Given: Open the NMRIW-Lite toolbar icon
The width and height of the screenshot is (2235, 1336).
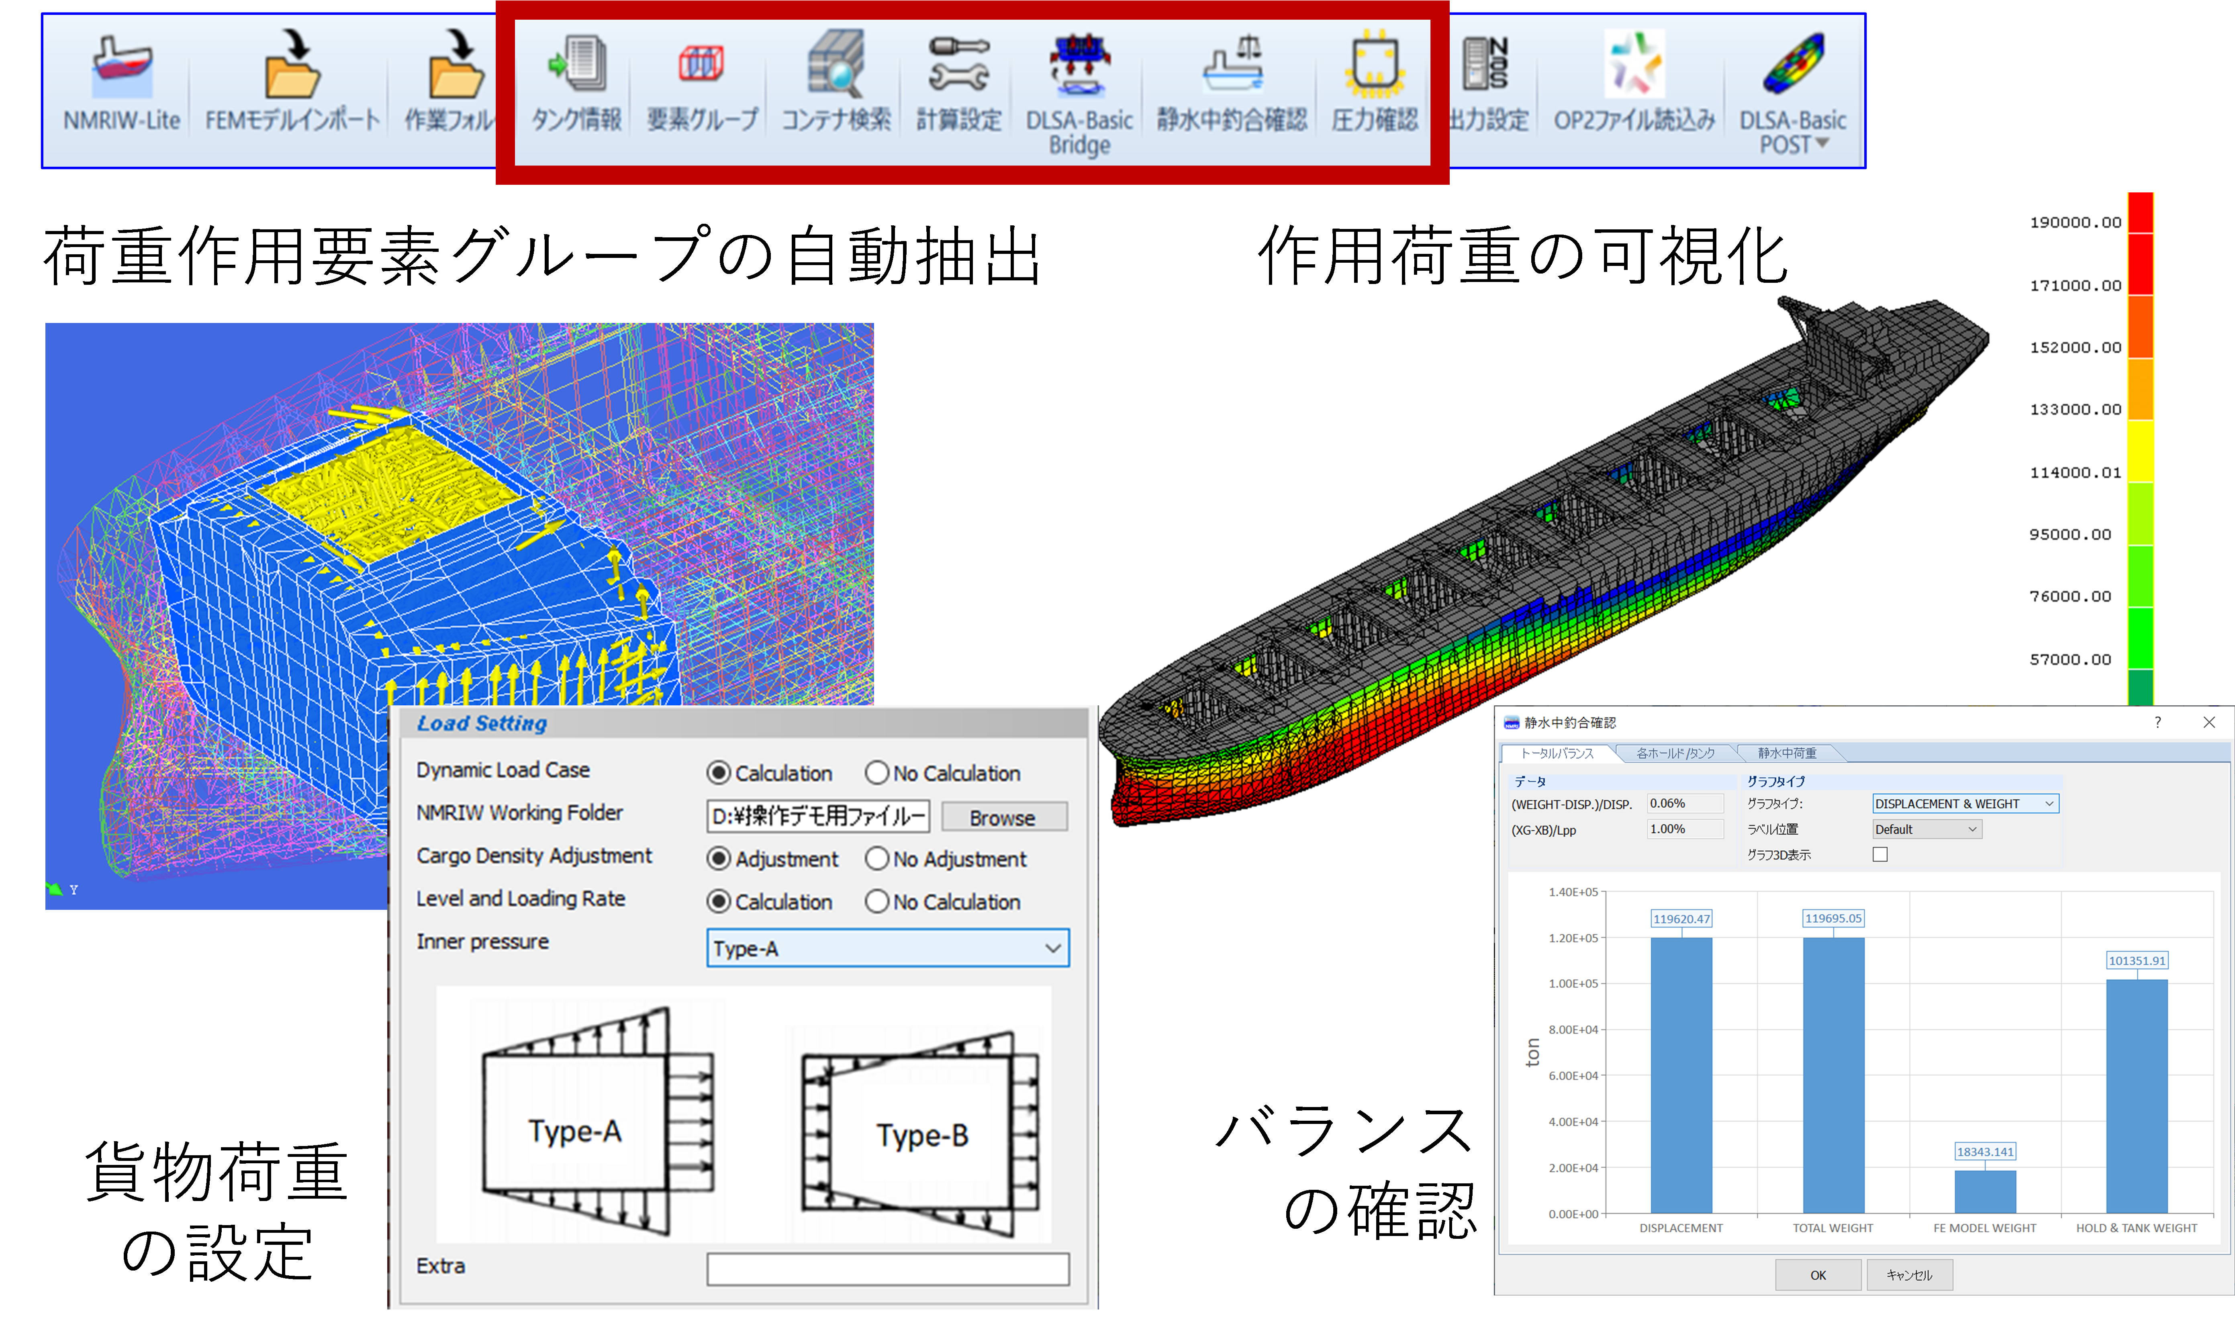Looking at the screenshot, I should point(122,67).
